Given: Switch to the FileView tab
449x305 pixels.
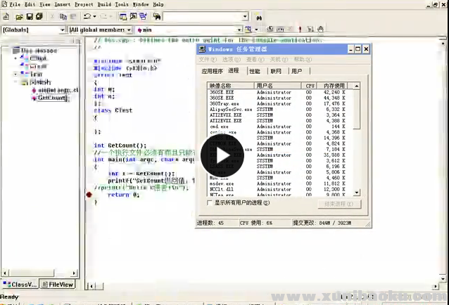Looking at the screenshot, I should point(58,285).
